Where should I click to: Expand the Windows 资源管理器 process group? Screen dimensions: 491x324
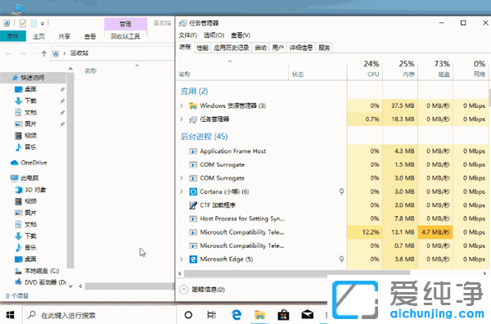(182, 106)
